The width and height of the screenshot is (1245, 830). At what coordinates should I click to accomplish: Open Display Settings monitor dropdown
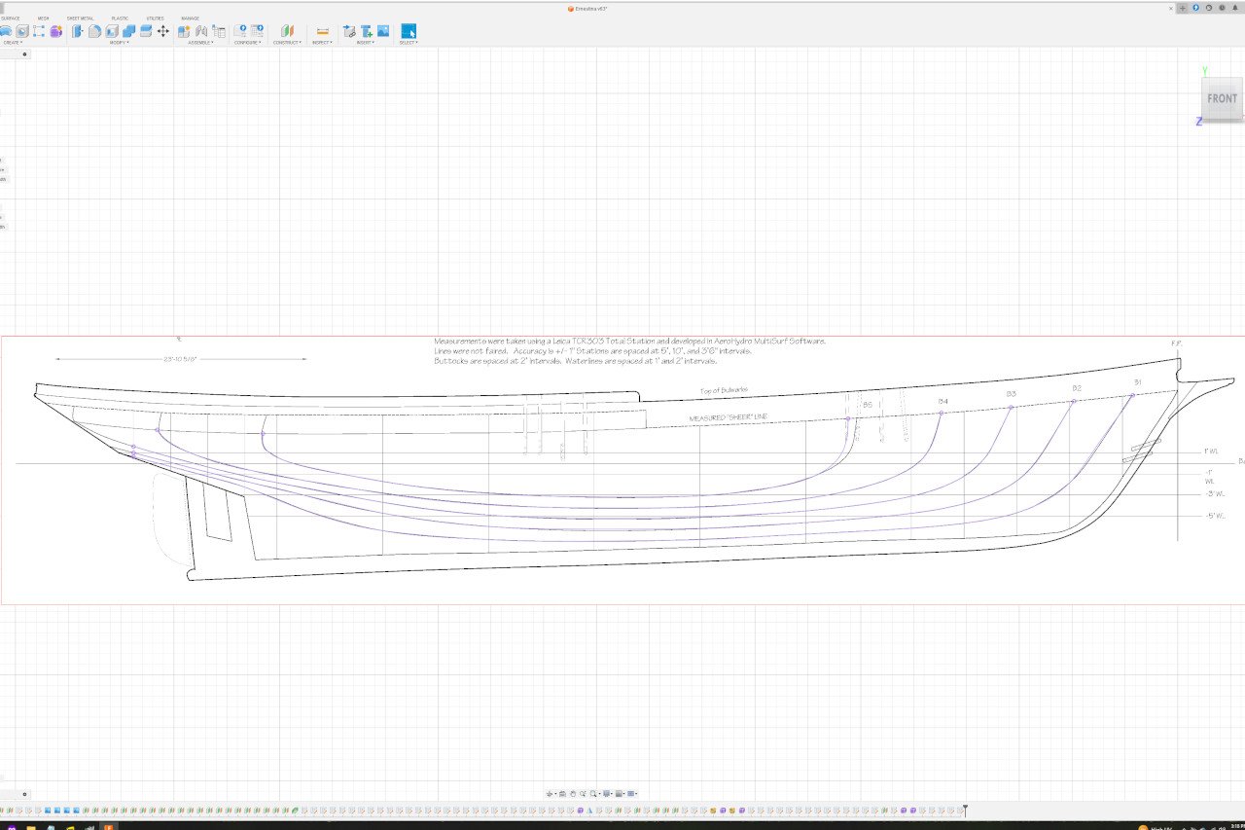click(x=607, y=794)
